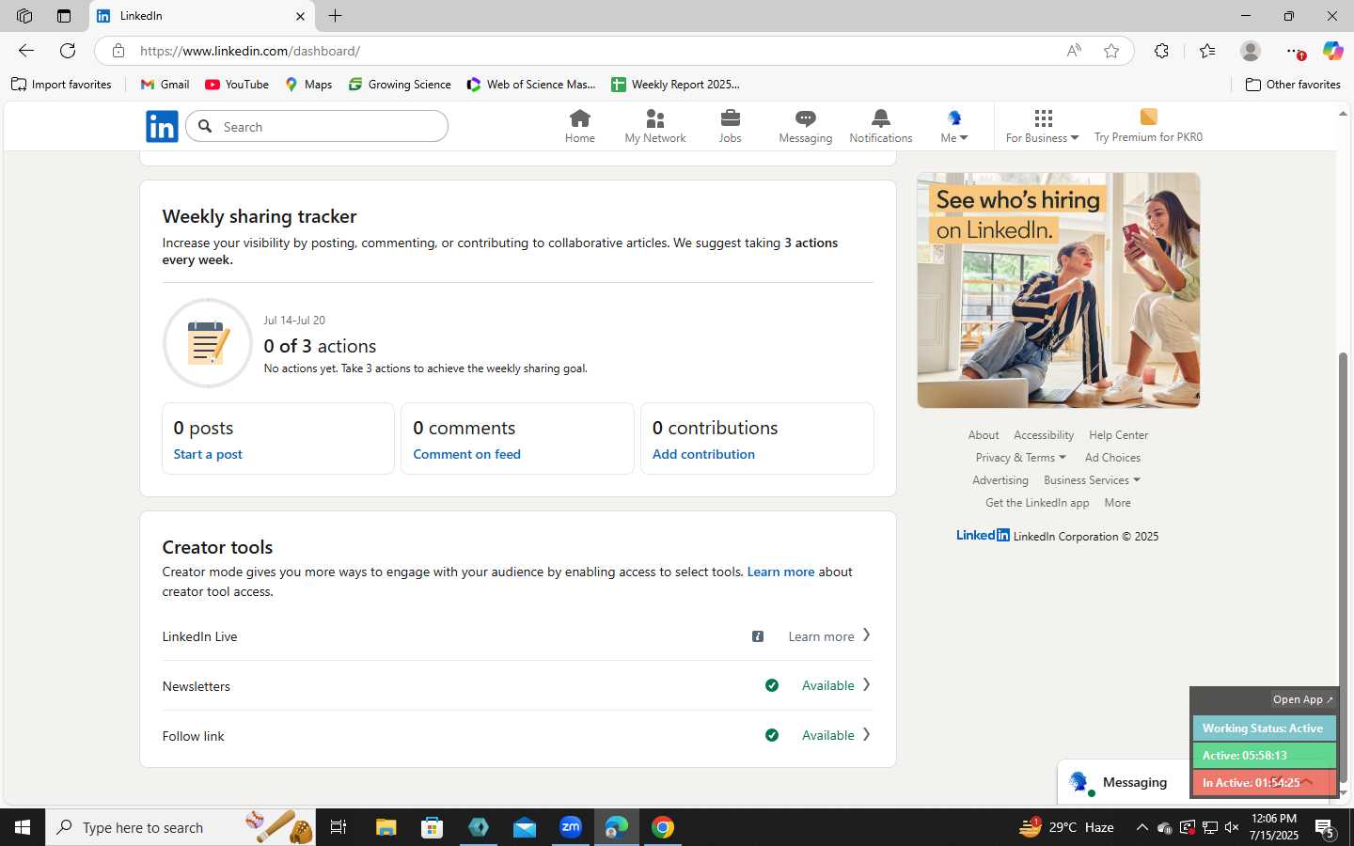Click the More footer link
Screen dimensions: 1354x846
click(1117, 503)
